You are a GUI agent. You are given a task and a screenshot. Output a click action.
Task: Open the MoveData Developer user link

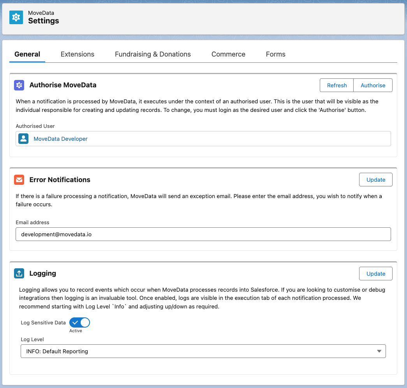60,139
